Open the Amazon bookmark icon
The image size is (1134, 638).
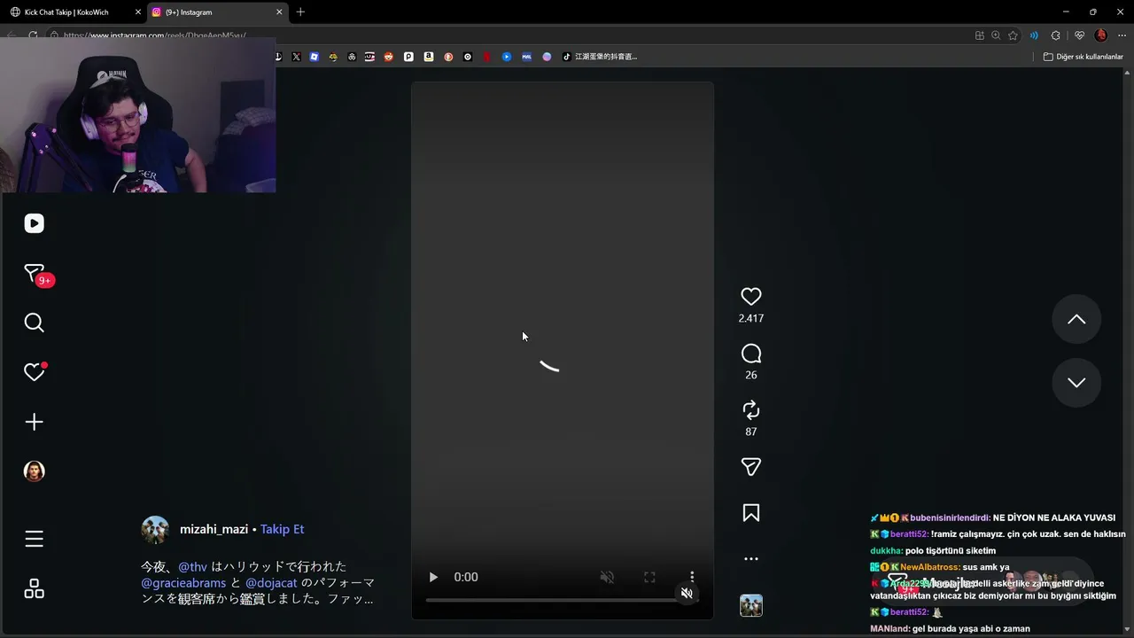point(429,57)
